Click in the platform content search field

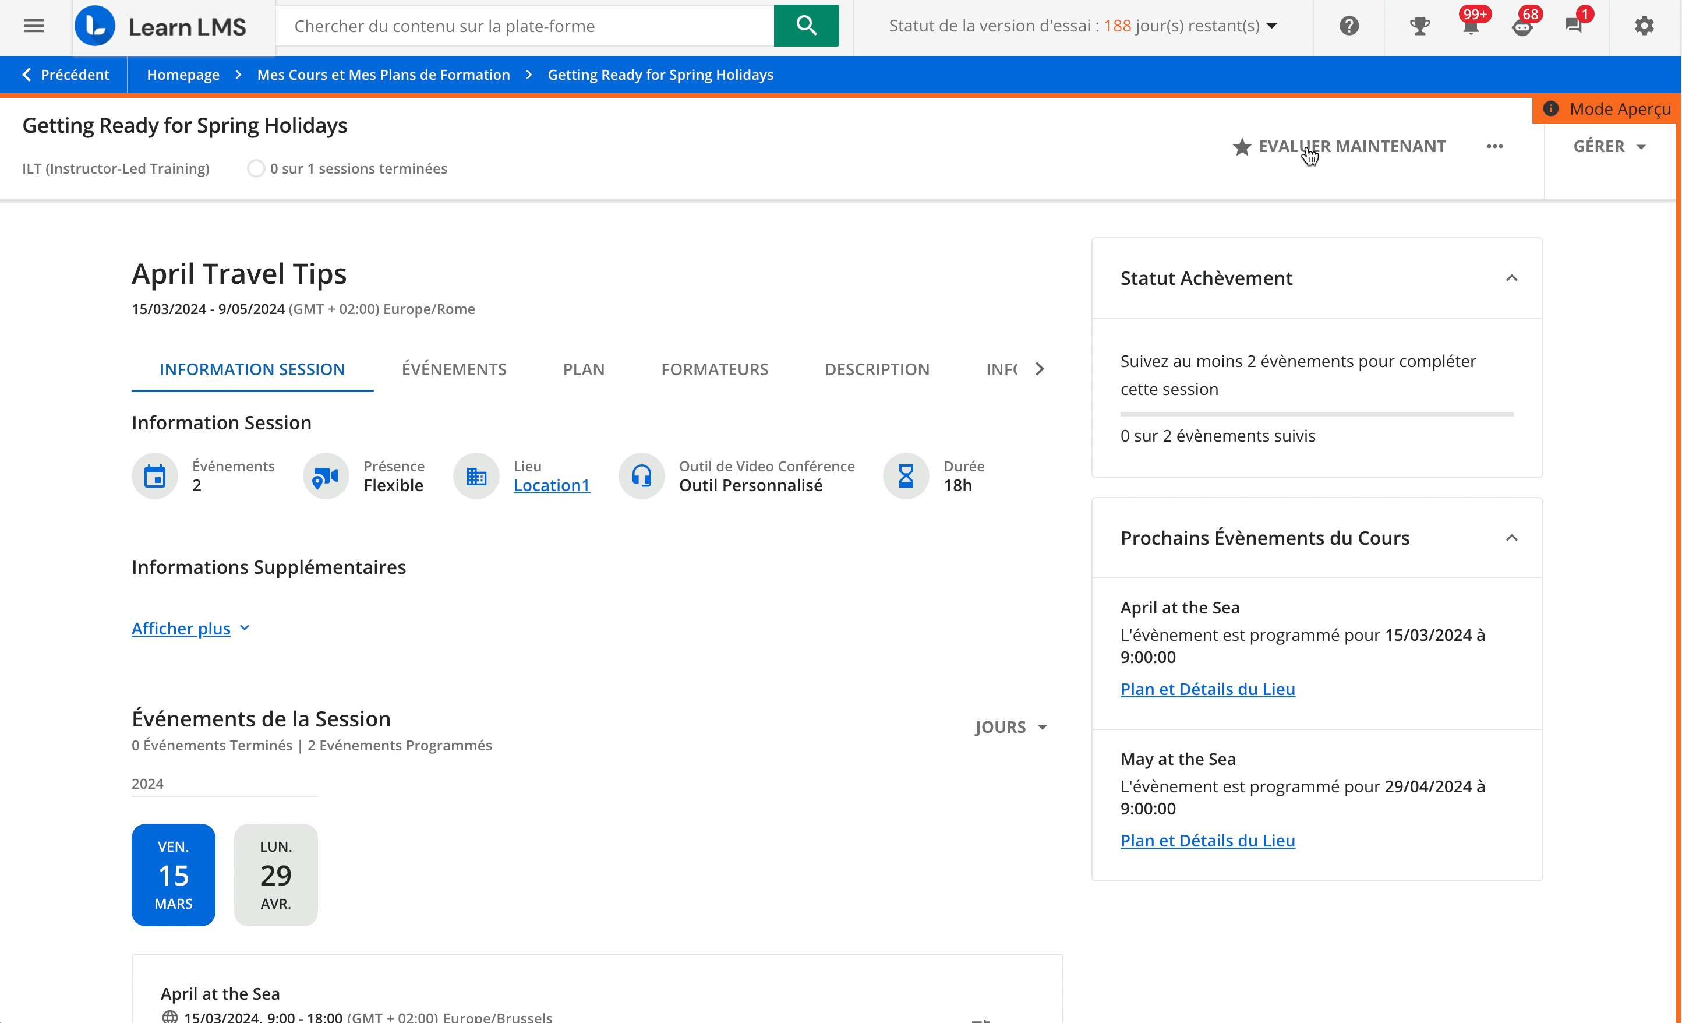524,26
